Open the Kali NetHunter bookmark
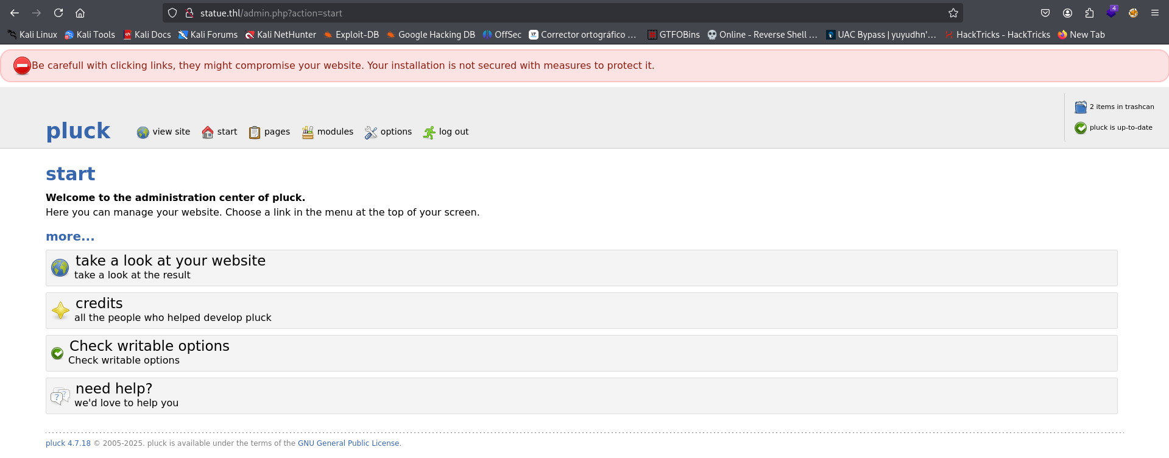 coord(280,35)
